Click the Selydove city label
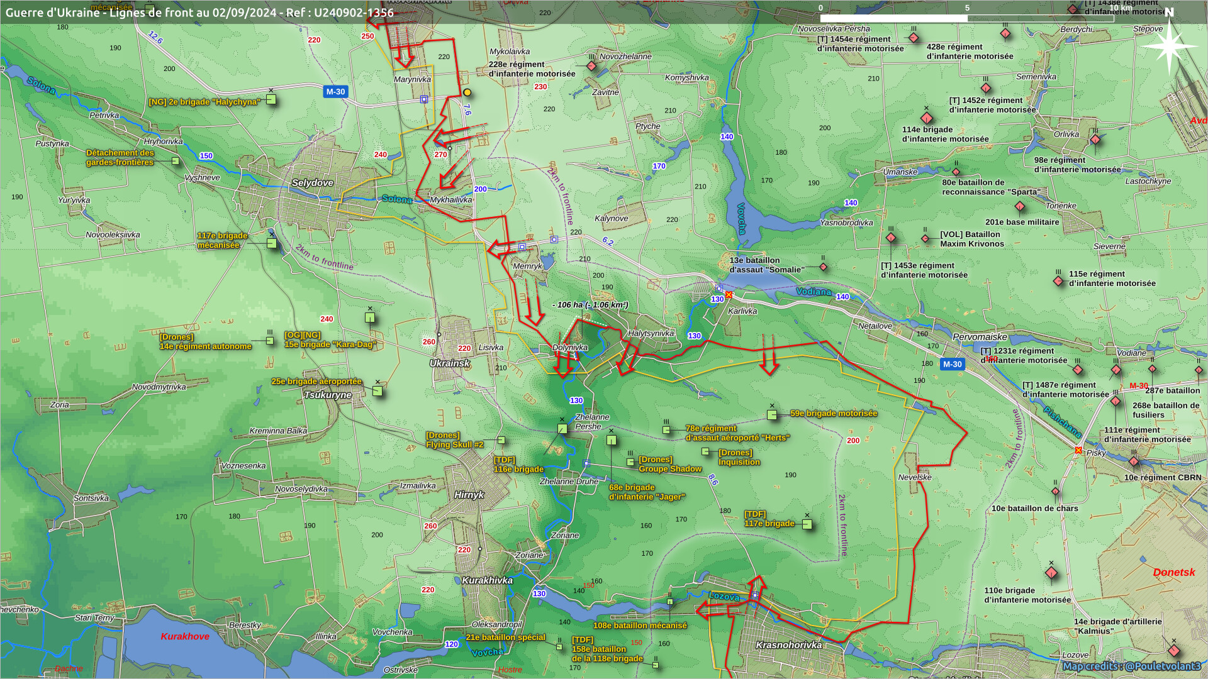 click(312, 183)
